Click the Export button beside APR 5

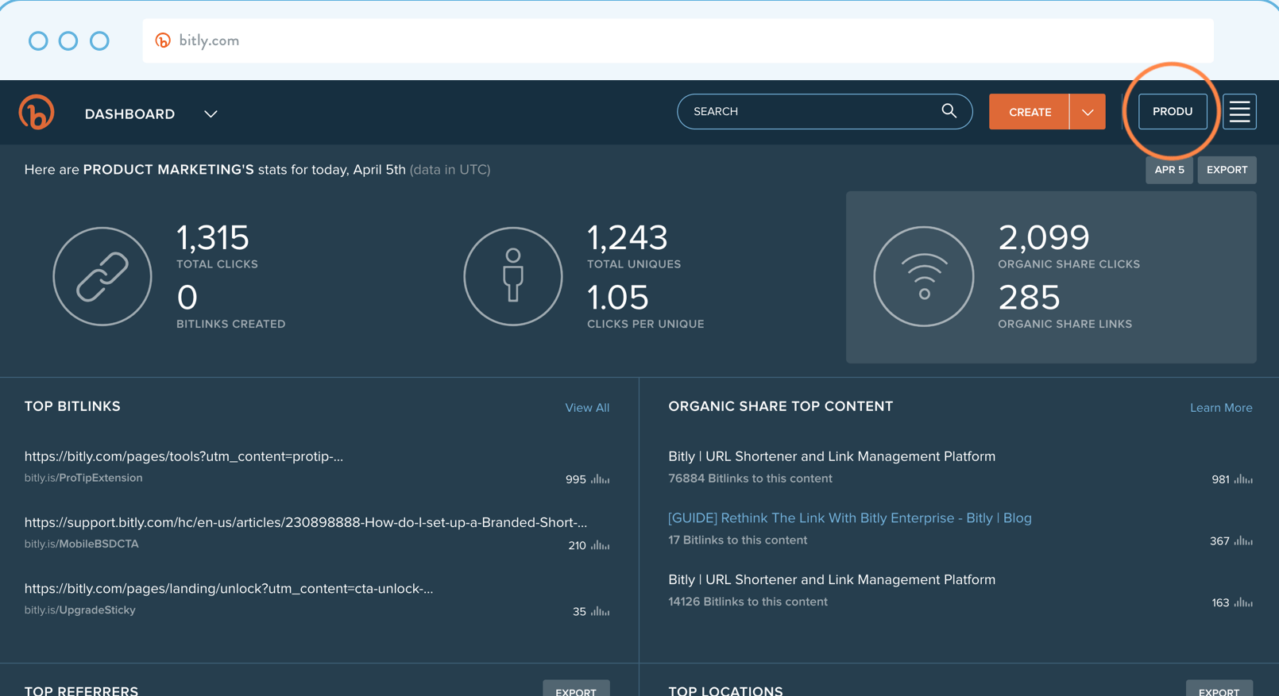(x=1227, y=170)
